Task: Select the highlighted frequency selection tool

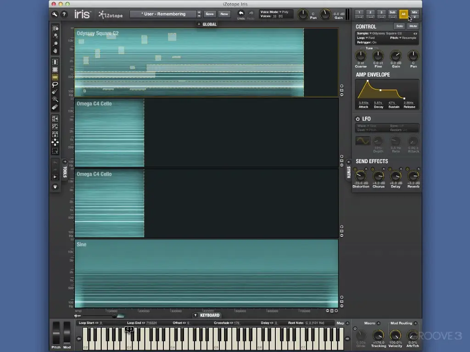Action: (55, 77)
